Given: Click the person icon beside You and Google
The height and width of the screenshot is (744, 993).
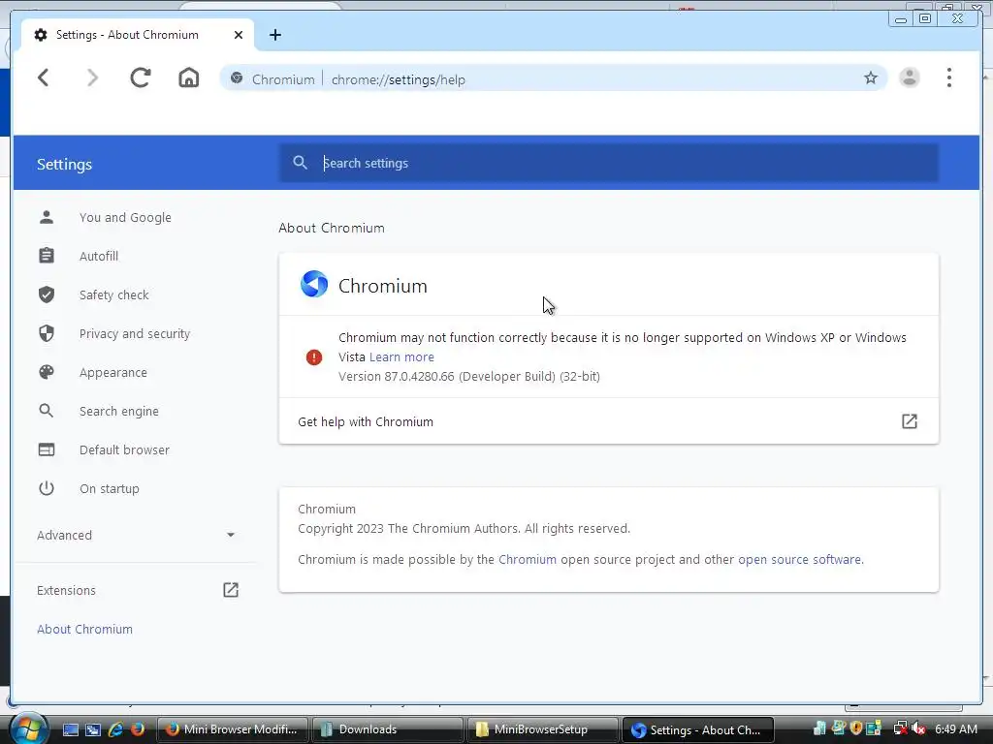Looking at the screenshot, I should click(x=47, y=218).
